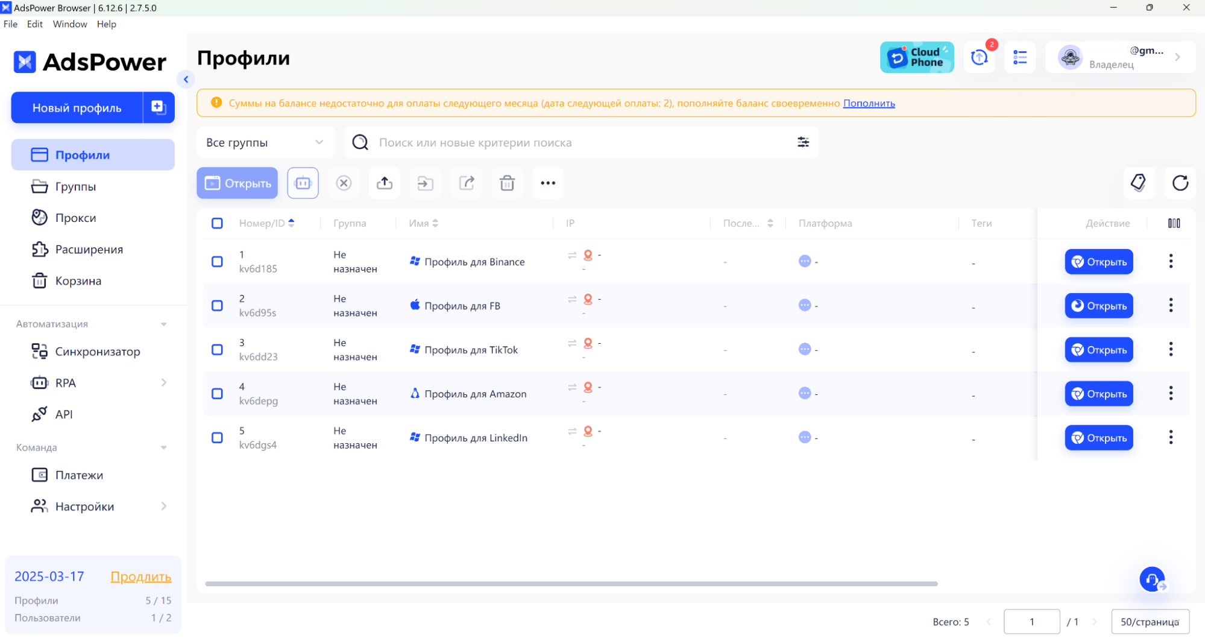Viewport: 1205px width, 638px height.
Task: Check the box for profile kv6d185
Action: 217,261
